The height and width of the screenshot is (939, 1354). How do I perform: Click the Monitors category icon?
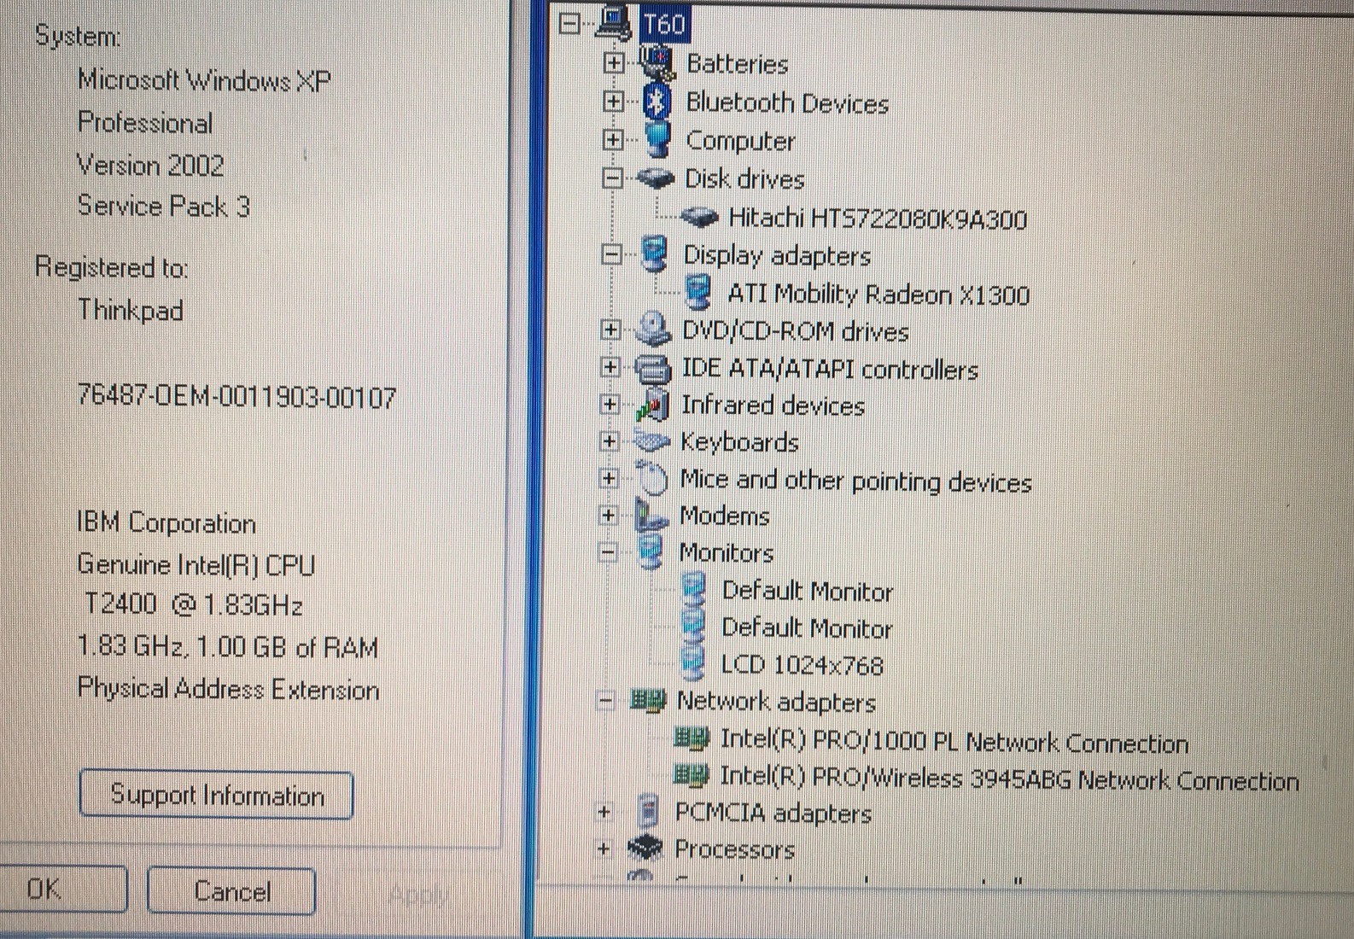click(x=650, y=551)
